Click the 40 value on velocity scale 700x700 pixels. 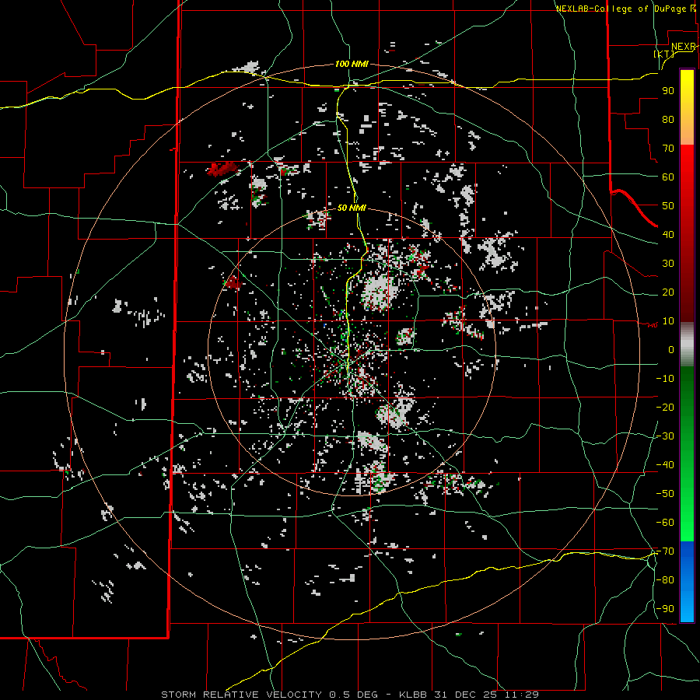tap(668, 235)
